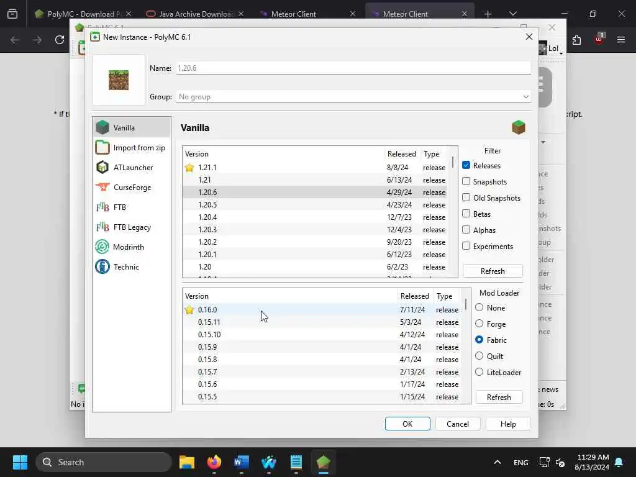Refresh the mod loader version list
Viewport: 636px width, 477px height.
[499, 397]
